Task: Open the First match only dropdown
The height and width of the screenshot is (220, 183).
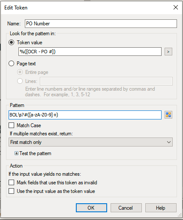Action: (90, 142)
